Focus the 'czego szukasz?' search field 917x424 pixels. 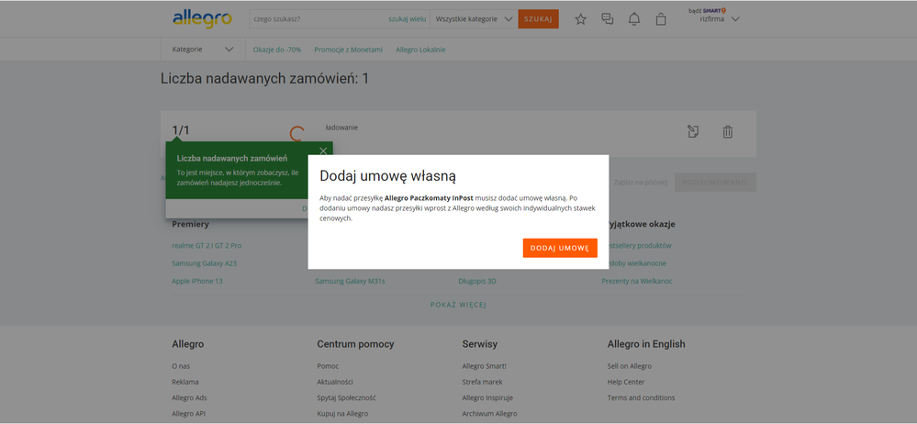pyautogui.click(x=317, y=19)
